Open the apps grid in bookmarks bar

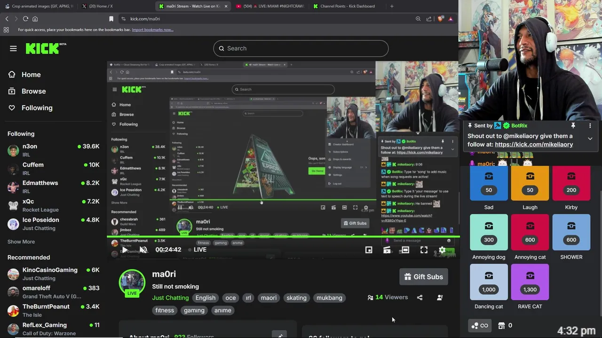tap(6, 30)
